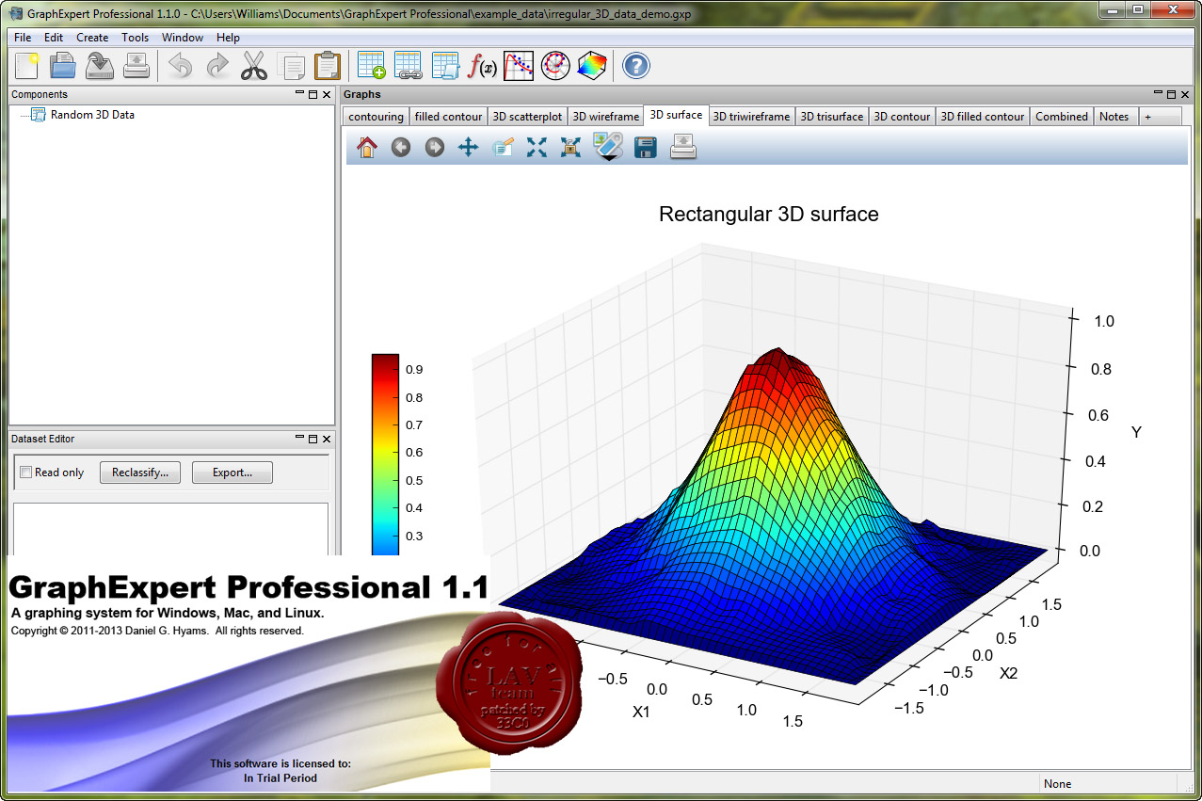Screen dimensions: 1202x801
Task: Switch to the 3D contour tab
Action: click(902, 117)
